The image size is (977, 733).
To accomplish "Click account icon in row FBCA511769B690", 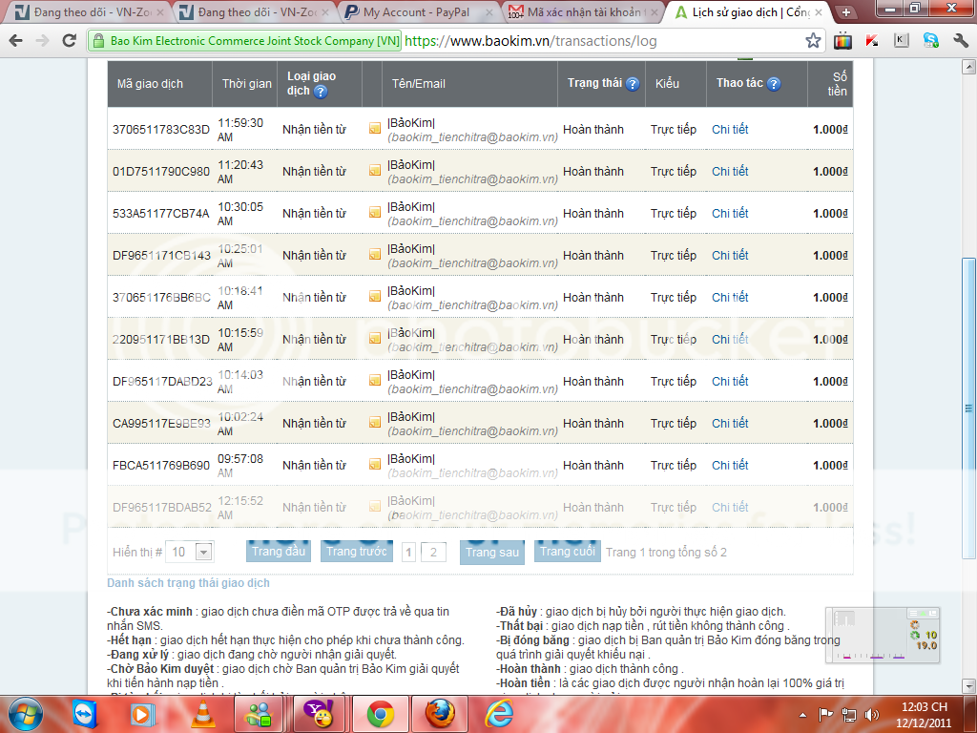I will (x=374, y=465).
